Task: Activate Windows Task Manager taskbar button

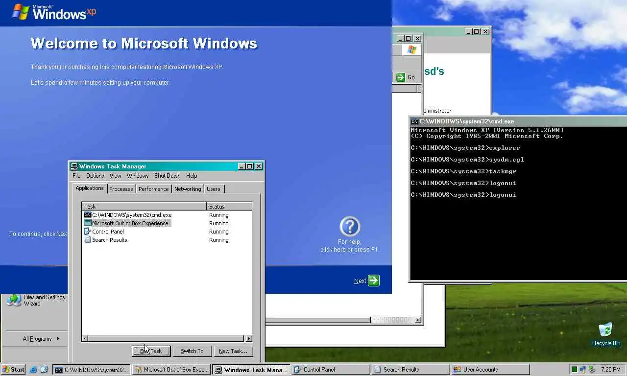Action: tap(251, 370)
